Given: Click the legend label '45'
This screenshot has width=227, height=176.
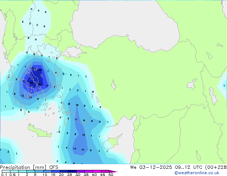Looking at the screenshot, I should coord(102,175).
